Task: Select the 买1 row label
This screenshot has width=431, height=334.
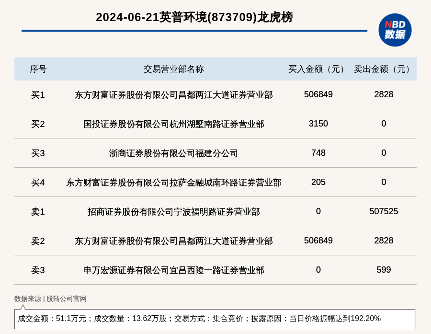Action: pos(38,95)
